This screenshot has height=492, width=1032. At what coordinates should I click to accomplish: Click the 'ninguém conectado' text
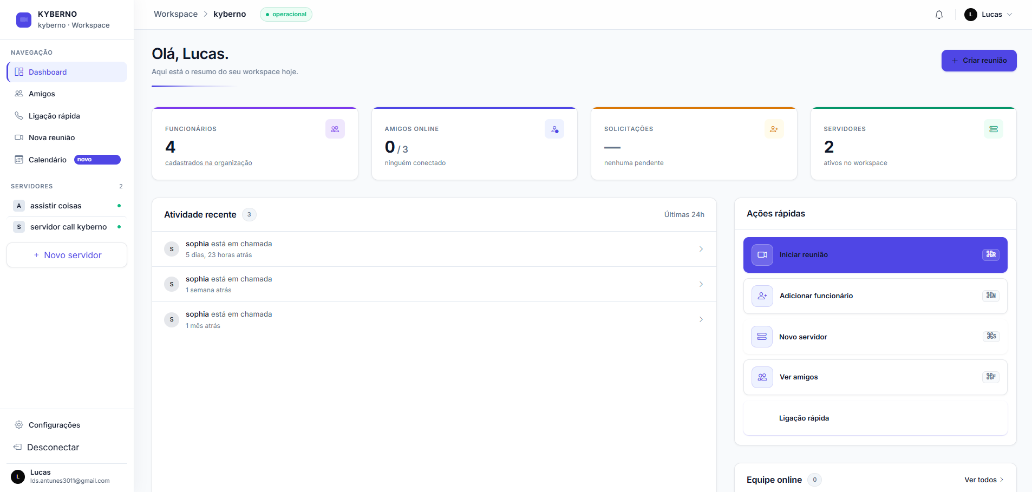(x=415, y=163)
